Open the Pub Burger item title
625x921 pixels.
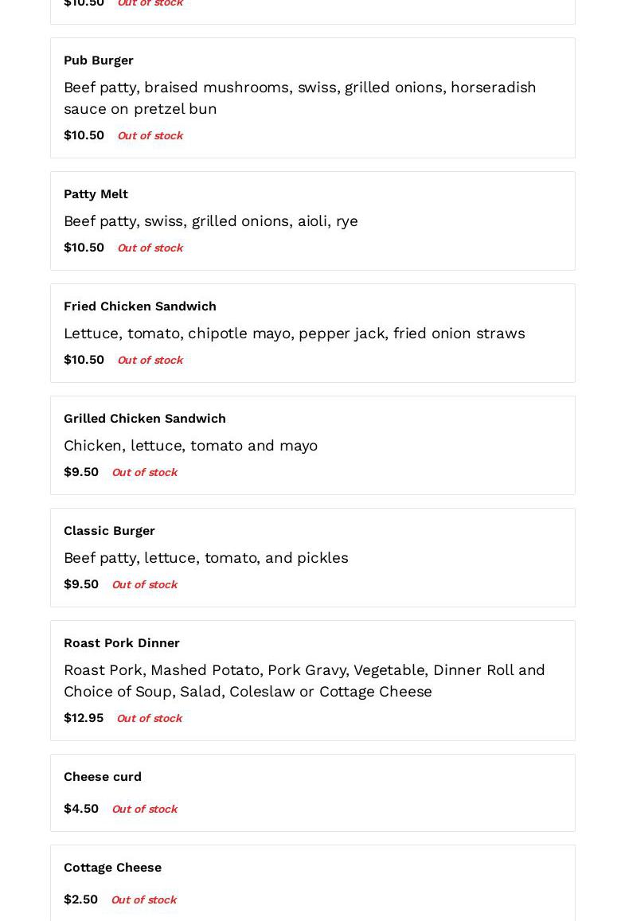pyautogui.click(x=98, y=60)
